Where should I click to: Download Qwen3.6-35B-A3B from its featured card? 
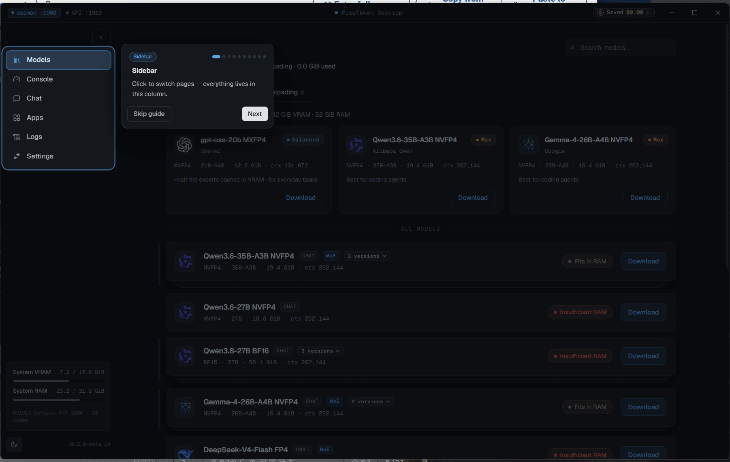[x=473, y=198]
